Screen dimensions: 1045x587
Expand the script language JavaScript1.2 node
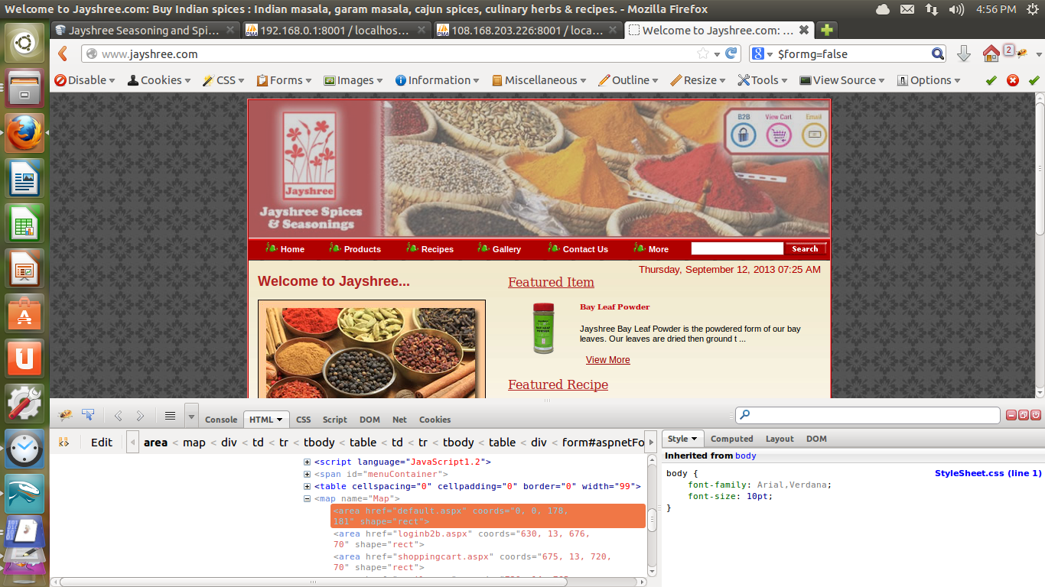(308, 462)
